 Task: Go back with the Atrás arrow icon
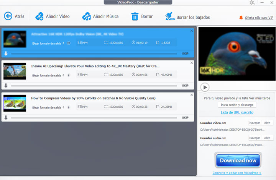click(x=8, y=16)
